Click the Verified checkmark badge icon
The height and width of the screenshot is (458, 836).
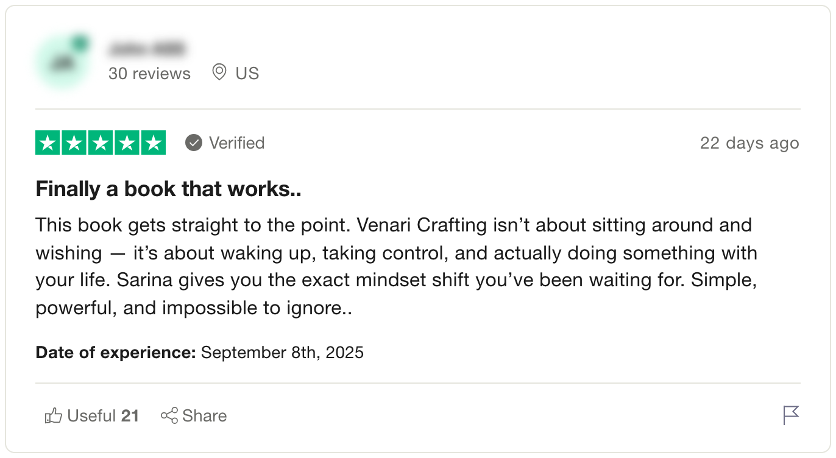point(194,143)
